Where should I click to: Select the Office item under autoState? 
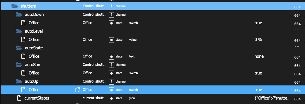click(x=34, y=56)
